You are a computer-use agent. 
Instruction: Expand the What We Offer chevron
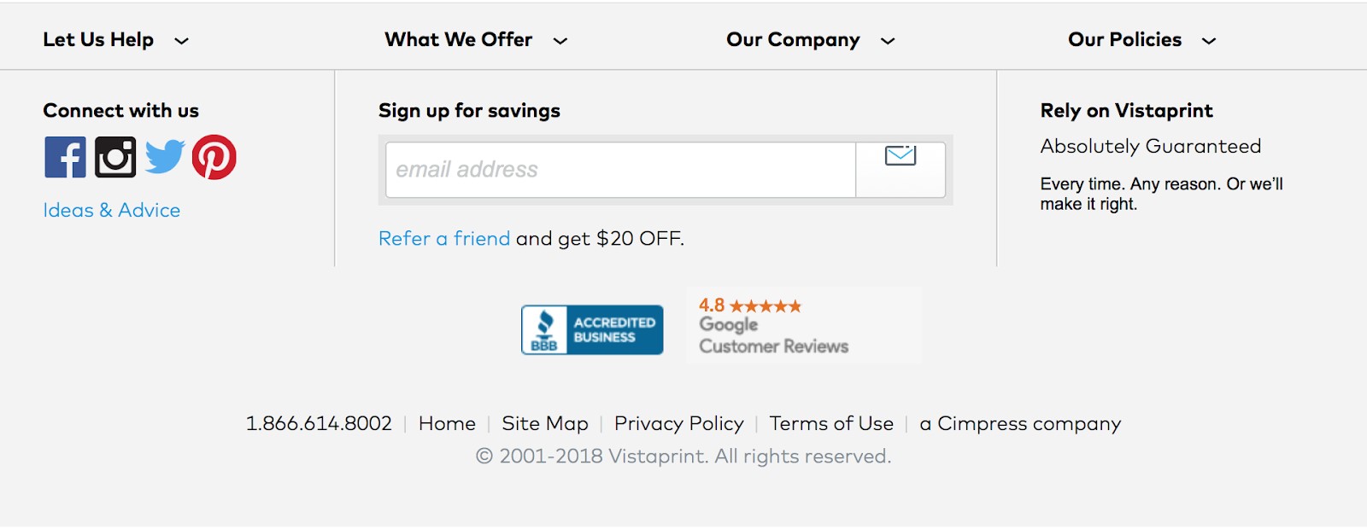[560, 41]
